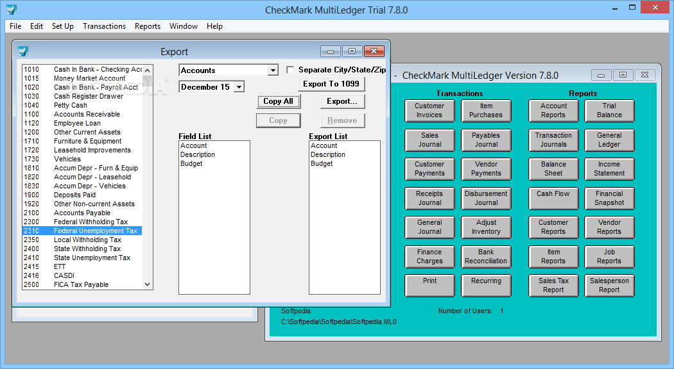The width and height of the screenshot is (674, 369).
Task: Click the grayed Copy button
Action: (x=278, y=120)
